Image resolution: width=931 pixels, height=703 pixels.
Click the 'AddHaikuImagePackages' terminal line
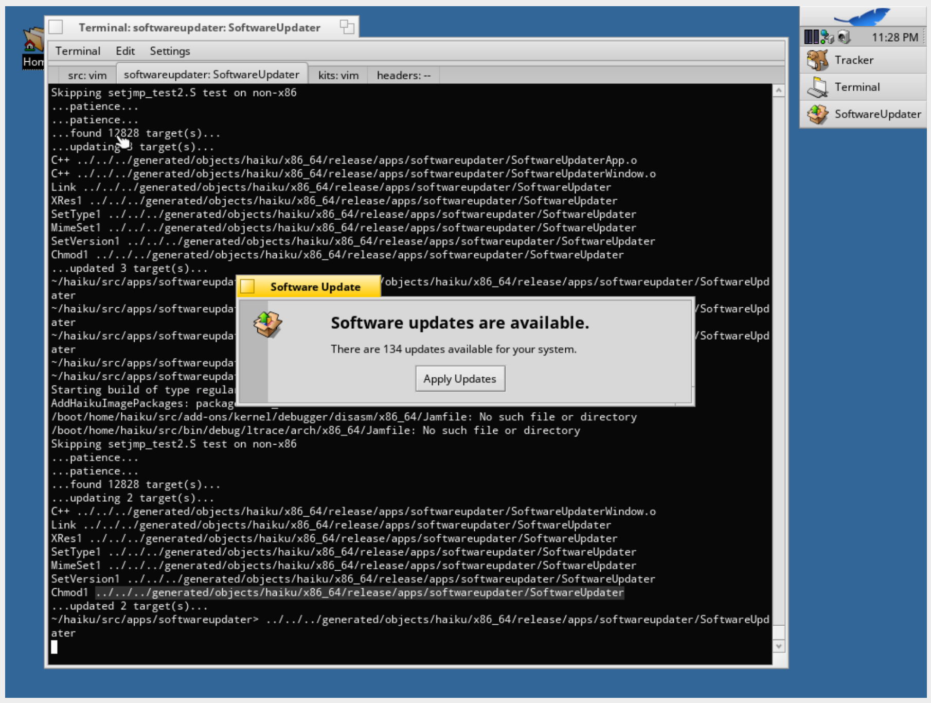[143, 403]
